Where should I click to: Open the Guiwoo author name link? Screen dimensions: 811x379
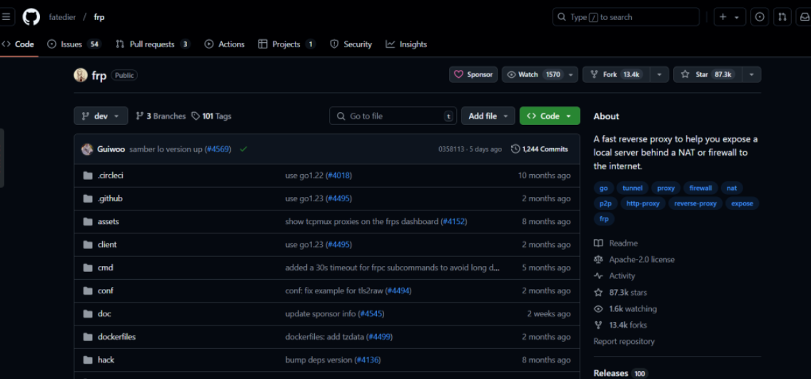(111, 149)
